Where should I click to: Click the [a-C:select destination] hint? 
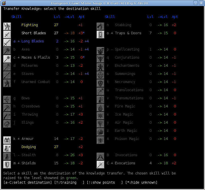(x=28, y=182)
